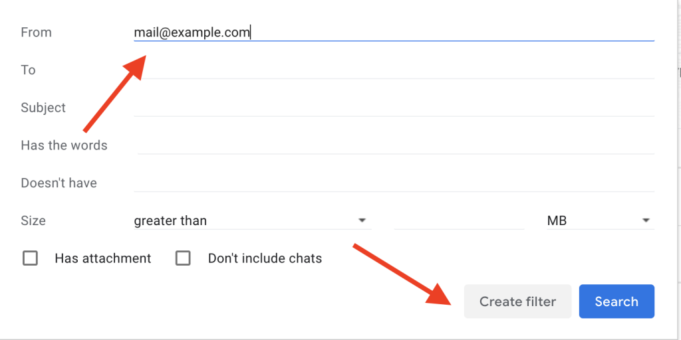The height and width of the screenshot is (340, 681).
Task: Open the 'greater than' size comparison dropdown
Action: [x=251, y=220]
